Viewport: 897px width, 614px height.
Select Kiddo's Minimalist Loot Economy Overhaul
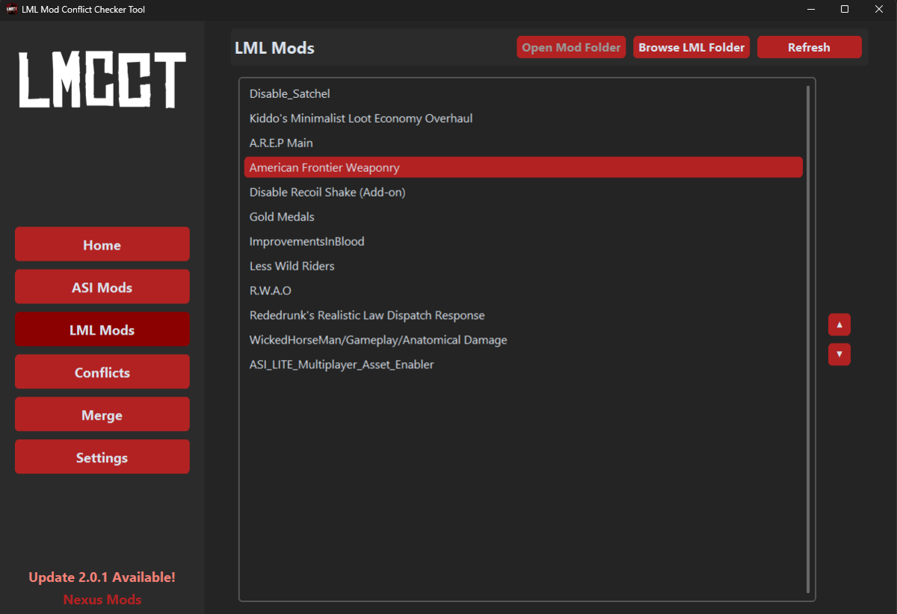pyautogui.click(x=361, y=118)
